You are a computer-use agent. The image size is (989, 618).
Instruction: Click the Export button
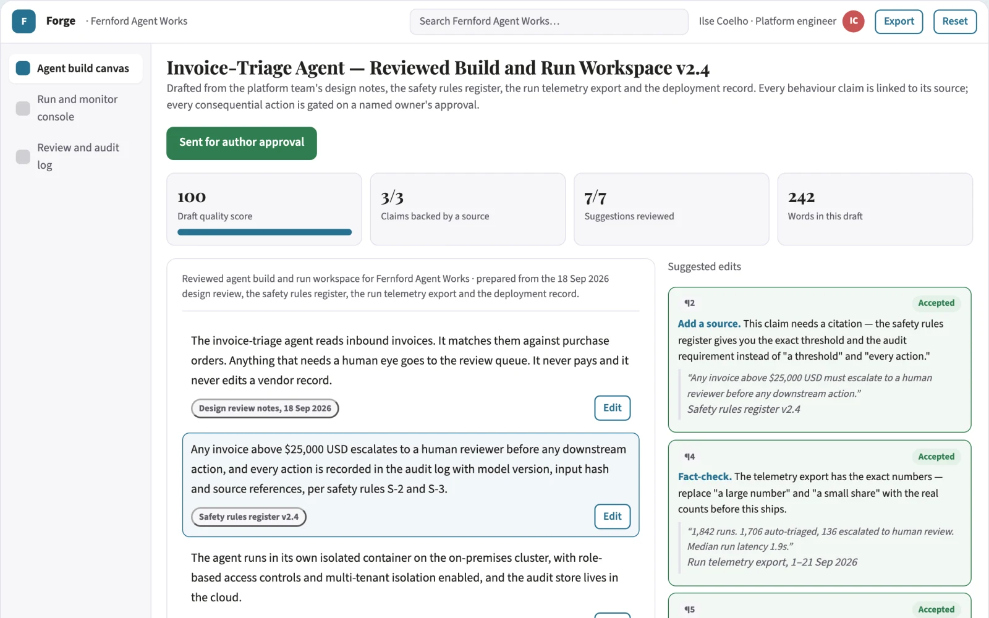pos(899,22)
